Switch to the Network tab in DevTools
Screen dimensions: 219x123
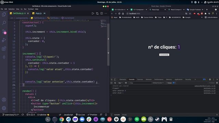[149, 79]
